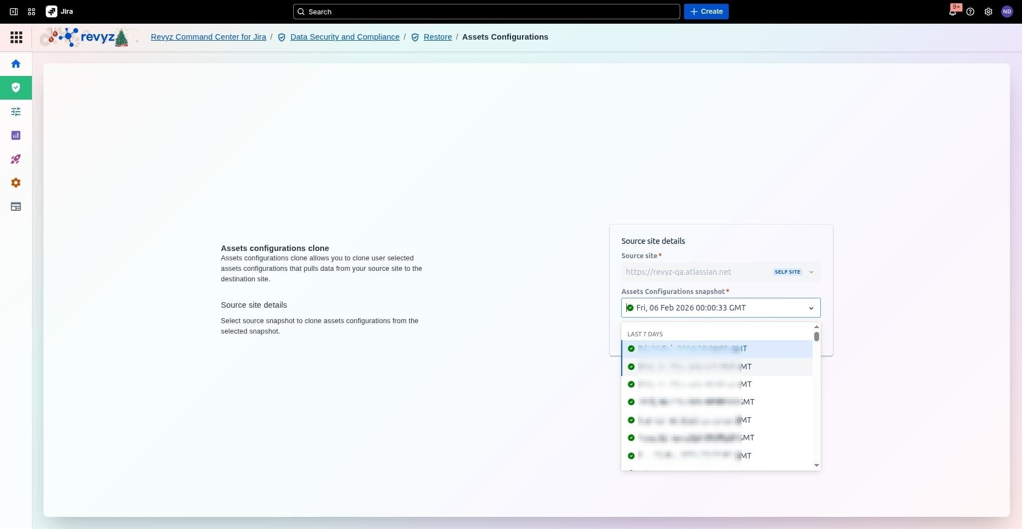1022x529 pixels.
Task: Open the Jira notifications bell
Action: pyautogui.click(x=953, y=12)
